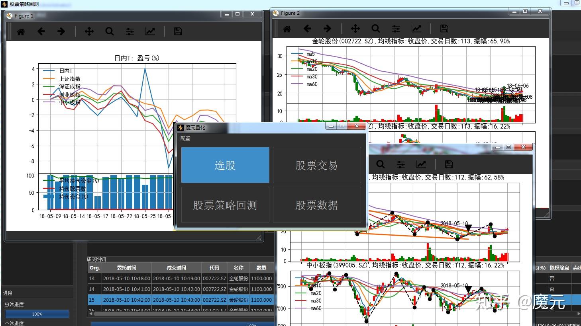581x326 pixels.
Task: Open configure subplots icon in Figure 1
Action: (x=130, y=31)
